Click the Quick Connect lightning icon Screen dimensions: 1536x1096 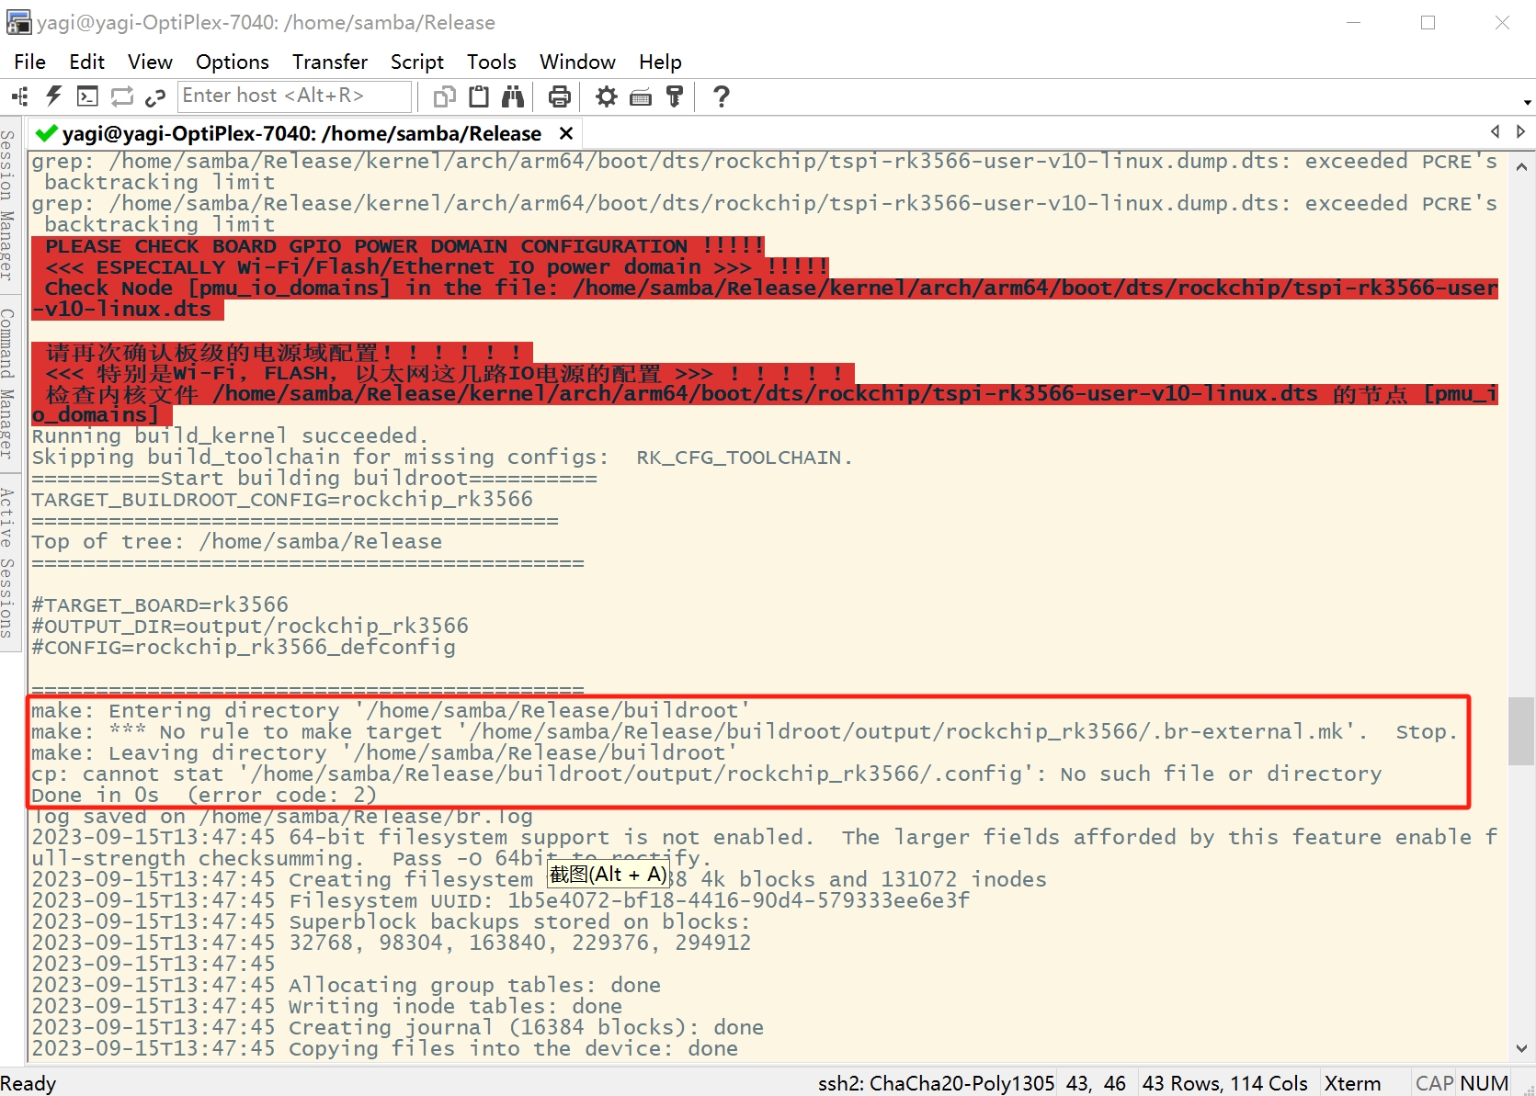click(53, 96)
